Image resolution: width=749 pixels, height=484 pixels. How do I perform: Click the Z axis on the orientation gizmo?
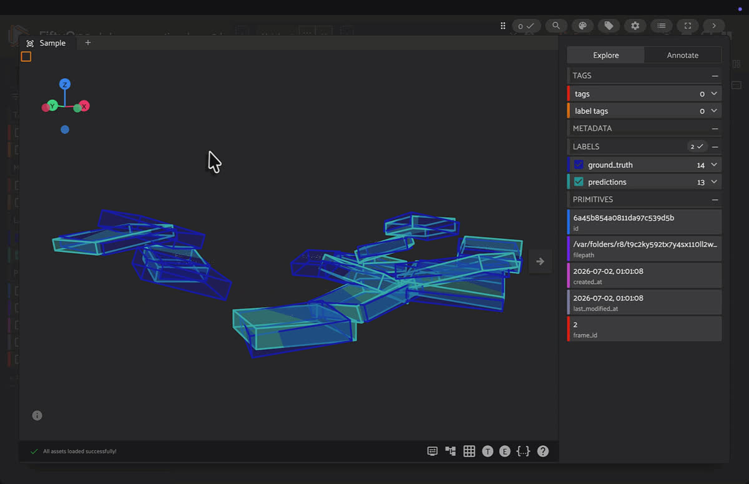pyautogui.click(x=65, y=84)
